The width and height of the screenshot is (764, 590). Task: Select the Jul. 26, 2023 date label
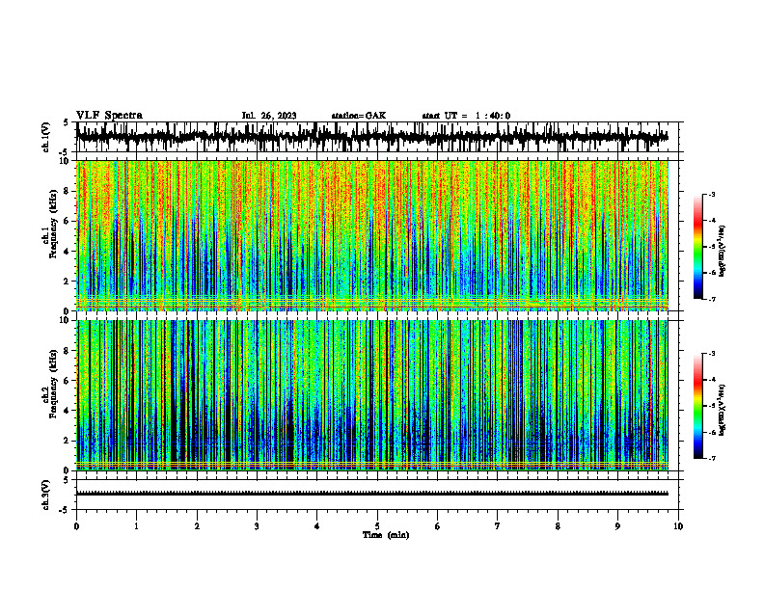pyautogui.click(x=269, y=116)
